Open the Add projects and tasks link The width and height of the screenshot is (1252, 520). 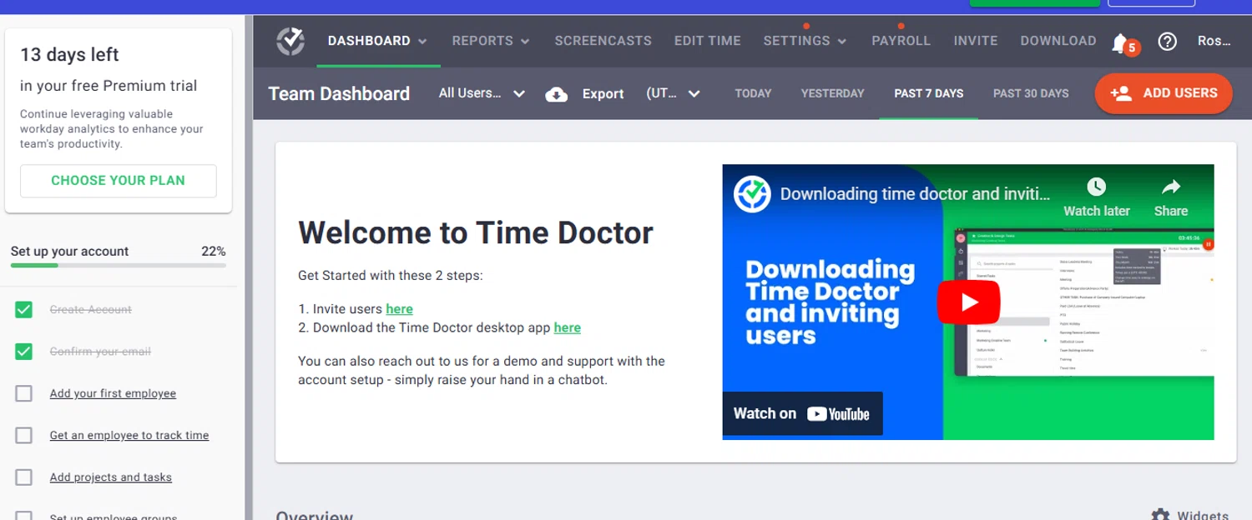click(111, 477)
